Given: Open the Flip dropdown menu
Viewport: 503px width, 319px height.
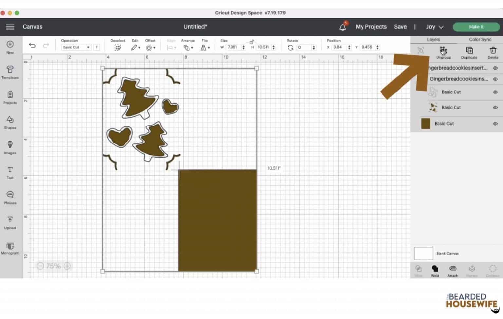Looking at the screenshot, I should pyautogui.click(x=205, y=48).
